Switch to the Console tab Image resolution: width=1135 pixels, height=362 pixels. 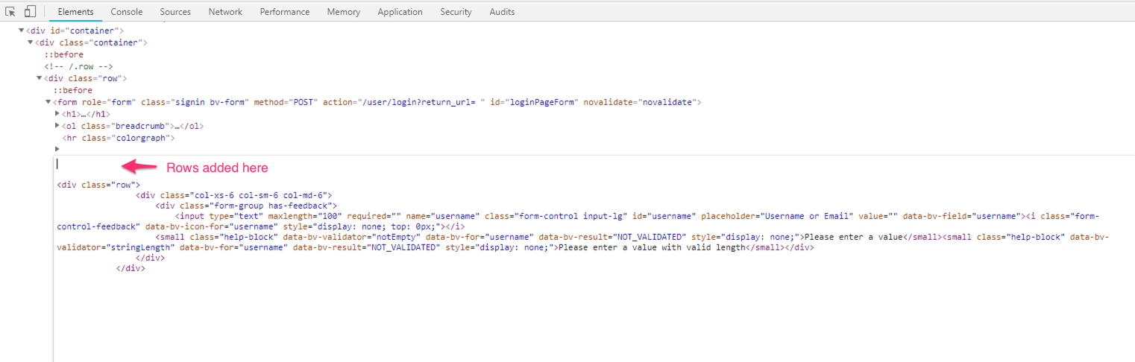(127, 12)
